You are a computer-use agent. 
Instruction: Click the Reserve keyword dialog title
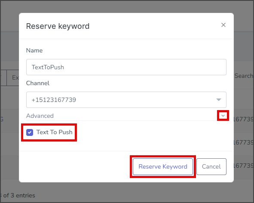(58, 26)
